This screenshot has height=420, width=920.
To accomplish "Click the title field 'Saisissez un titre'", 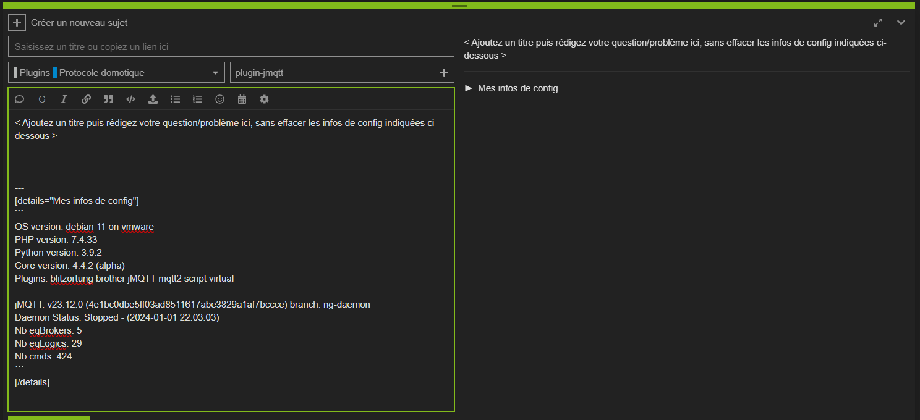I will pyautogui.click(x=231, y=46).
